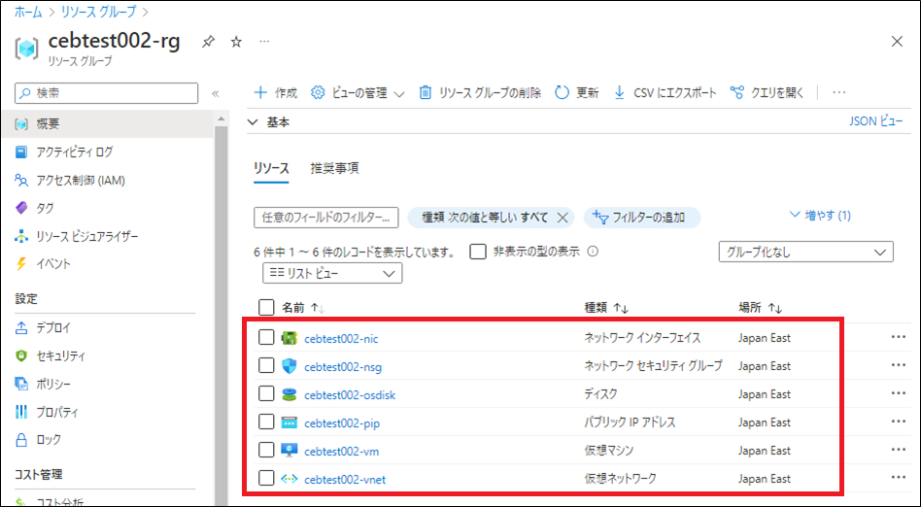Image resolution: width=921 pixels, height=507 pixels.
Task: Switch to the 推奨事項 tab
Action: [334, 168]
